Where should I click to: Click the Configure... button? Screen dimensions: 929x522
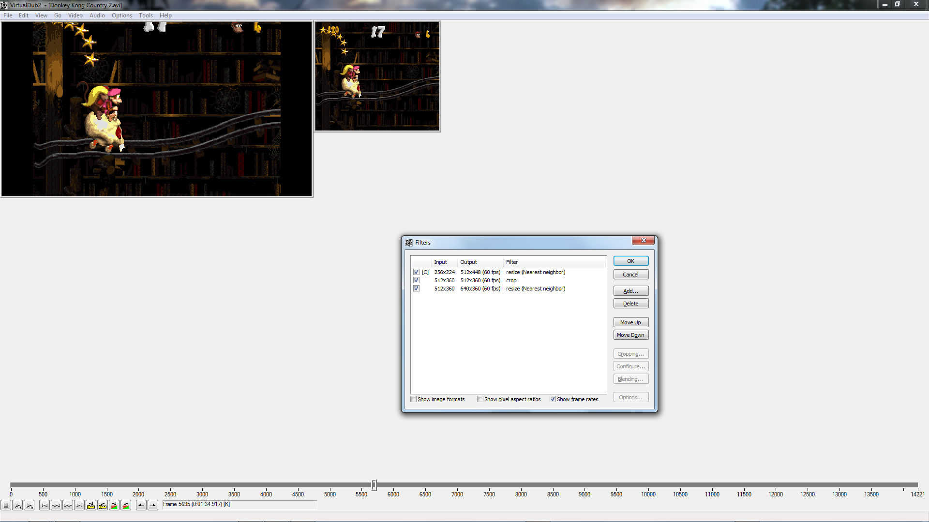(631, 366)
